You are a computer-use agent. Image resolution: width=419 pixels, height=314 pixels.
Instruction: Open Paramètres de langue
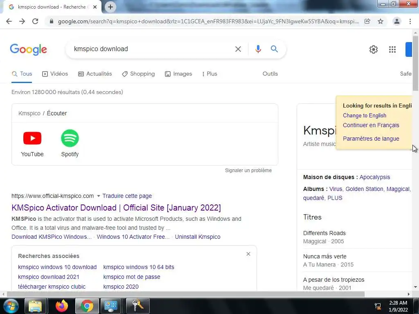371,139
